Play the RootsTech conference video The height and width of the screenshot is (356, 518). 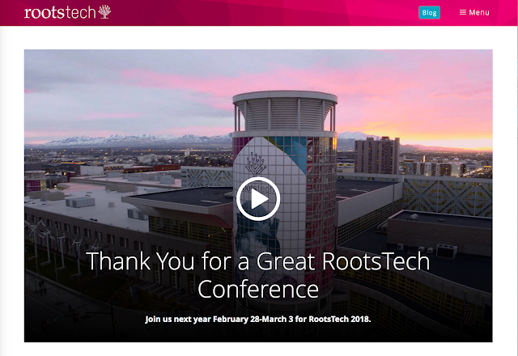(x=258, y=199)
